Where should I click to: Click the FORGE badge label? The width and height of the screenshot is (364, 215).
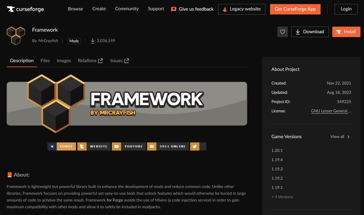pos(66,146)
